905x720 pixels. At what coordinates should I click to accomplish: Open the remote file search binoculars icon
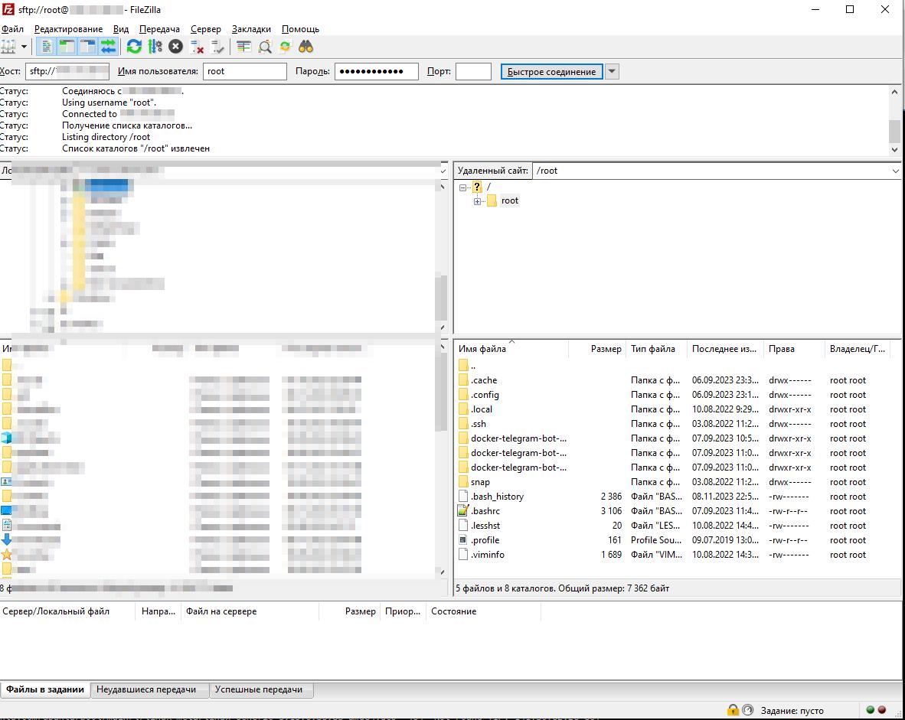305,47
